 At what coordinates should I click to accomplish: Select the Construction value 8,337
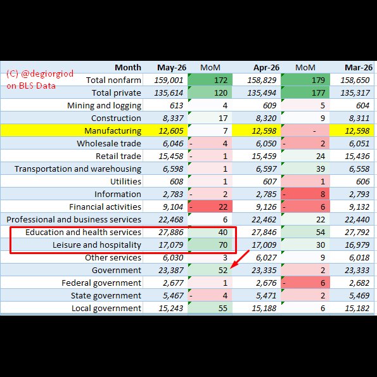pos(173,118)
